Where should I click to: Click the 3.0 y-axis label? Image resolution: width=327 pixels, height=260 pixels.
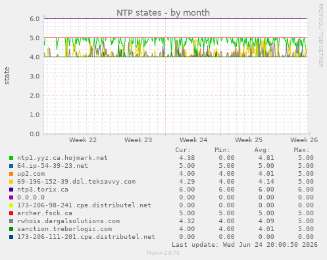(35, 76)
